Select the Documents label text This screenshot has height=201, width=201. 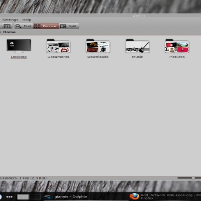pos(58,57)
